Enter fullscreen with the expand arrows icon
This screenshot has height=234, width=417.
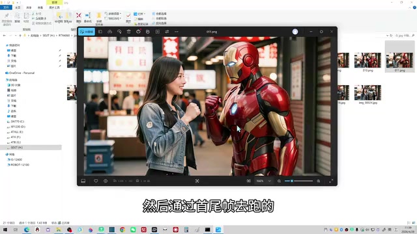pos(331,181)
